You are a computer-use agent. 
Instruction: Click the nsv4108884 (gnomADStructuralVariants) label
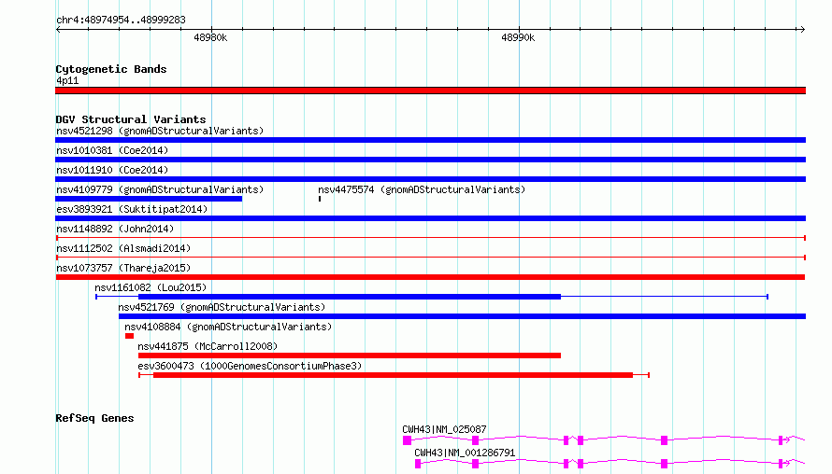click(228, 327)
